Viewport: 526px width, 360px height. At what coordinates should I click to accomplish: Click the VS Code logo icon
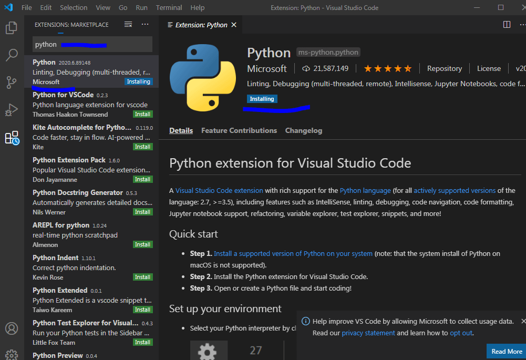click(8, 7)
